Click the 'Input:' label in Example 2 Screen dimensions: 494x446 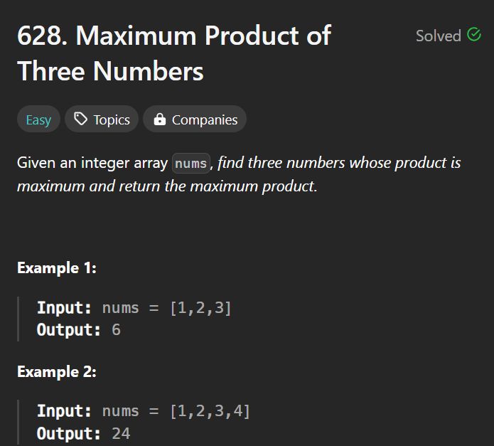[65, 410]
